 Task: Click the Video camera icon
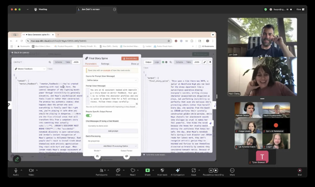pos(31,171)
